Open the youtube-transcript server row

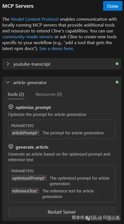click(x=62, y=64)
